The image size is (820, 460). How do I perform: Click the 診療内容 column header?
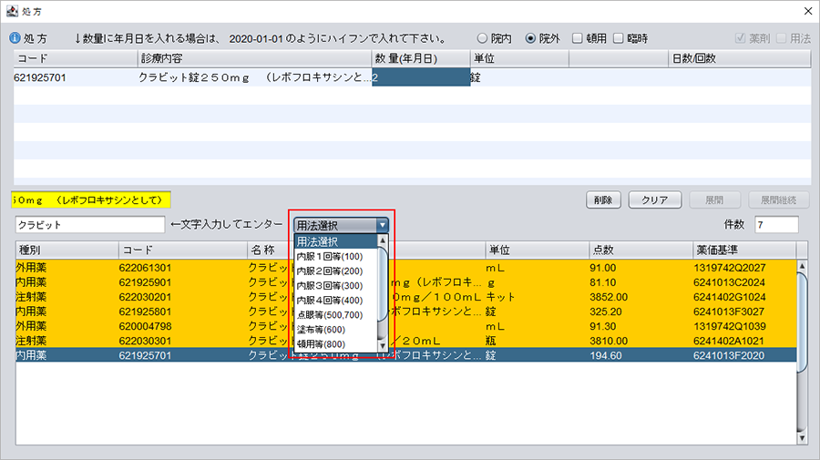[254, 58]
